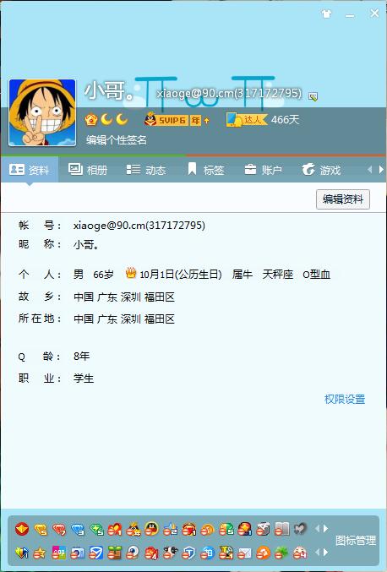This screenshot has height=572, width=387.
Task: Click the red diamond service icon
Action: [x=58, y=529]
